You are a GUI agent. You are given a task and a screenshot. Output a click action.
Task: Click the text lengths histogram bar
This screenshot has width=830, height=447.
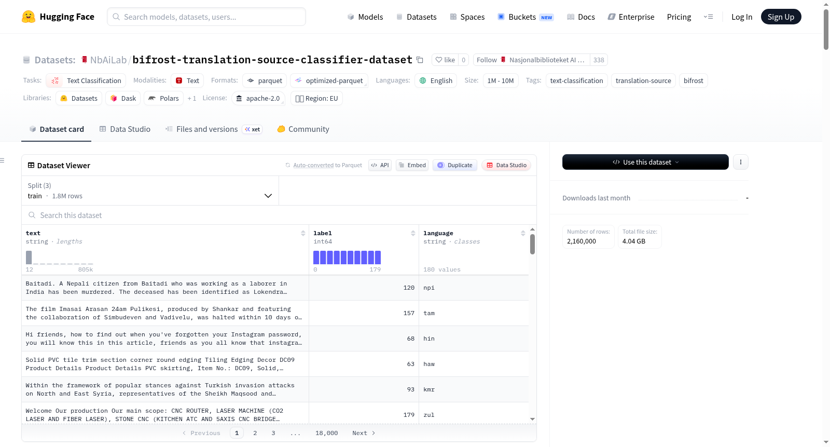(29, 258)
